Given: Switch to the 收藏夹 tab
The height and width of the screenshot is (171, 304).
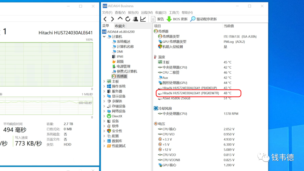Looking at the screenshot, I should point(120,26).
